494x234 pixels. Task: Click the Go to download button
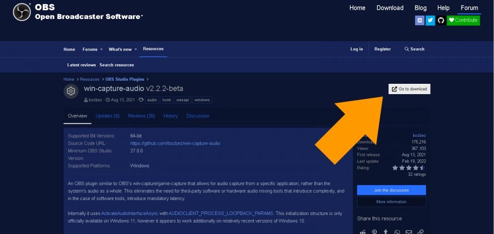coord(409,89)
